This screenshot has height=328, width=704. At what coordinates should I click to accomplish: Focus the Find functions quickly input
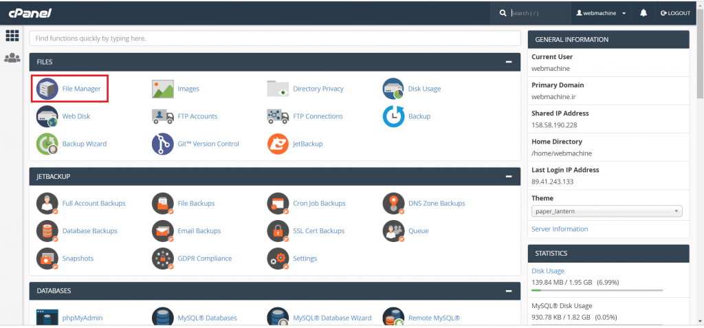click(275, 39)
